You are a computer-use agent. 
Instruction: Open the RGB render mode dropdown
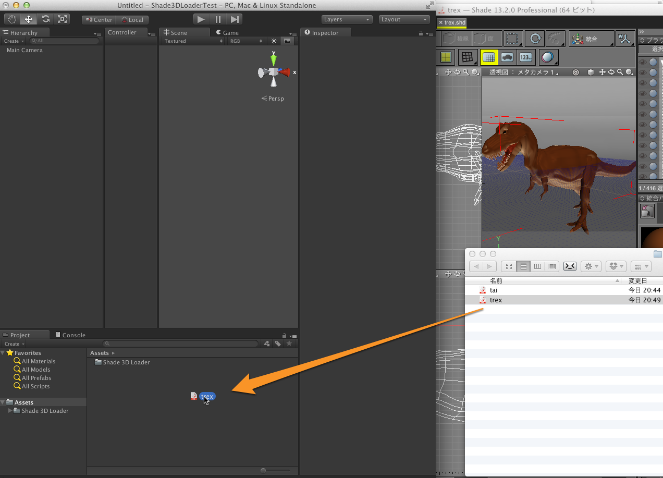click(x=246, y=41)
